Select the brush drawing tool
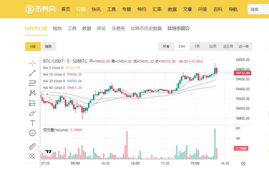 32,113
